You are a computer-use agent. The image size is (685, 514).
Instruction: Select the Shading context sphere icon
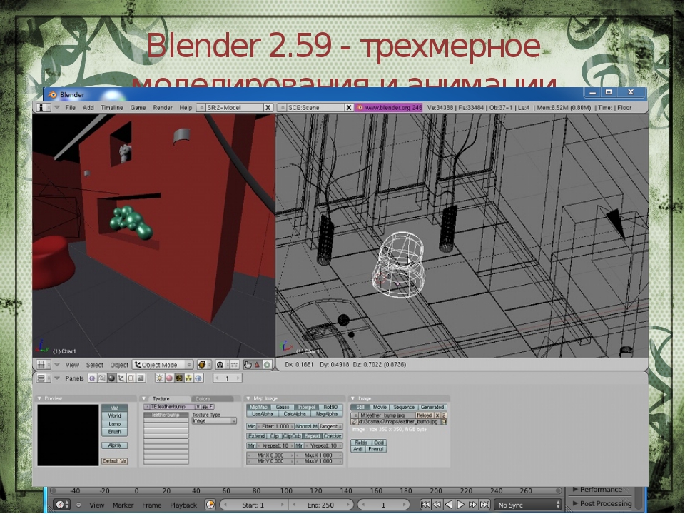pyautogui.click(x=111, y=378)
